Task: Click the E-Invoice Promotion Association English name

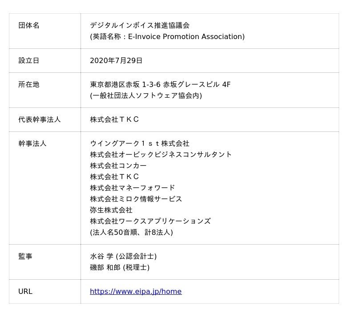Action: click(186, 37)
